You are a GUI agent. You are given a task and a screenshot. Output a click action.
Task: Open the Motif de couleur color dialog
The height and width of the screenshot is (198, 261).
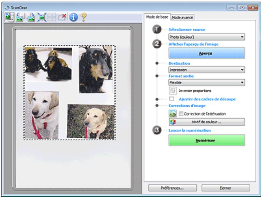(206, 122)
